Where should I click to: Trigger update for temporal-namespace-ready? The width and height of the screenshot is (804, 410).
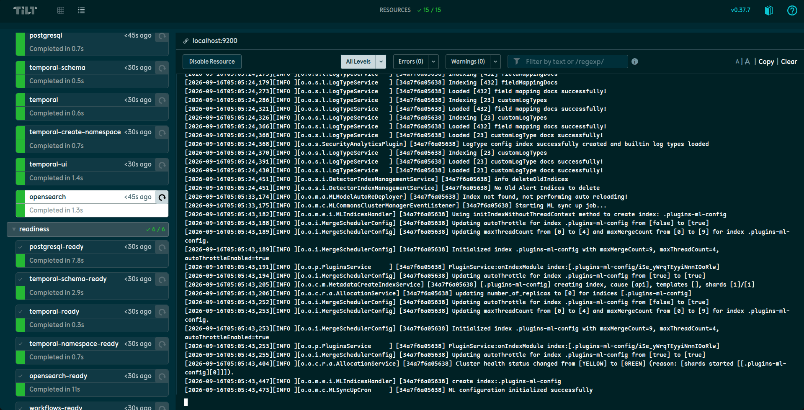162,344
